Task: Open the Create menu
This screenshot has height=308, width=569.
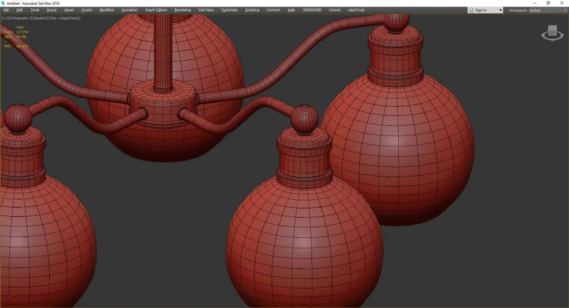Action: [x=87, y=10]
